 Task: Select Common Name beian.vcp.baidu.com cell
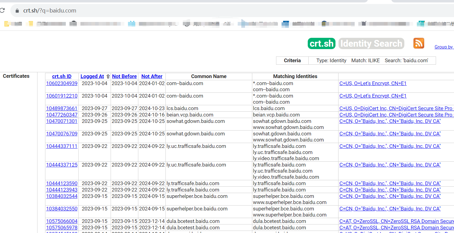coord(190,115)
